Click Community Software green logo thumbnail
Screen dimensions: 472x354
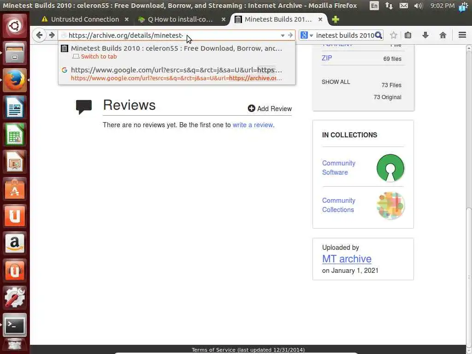pyautogui.click(x=390, y=168)
